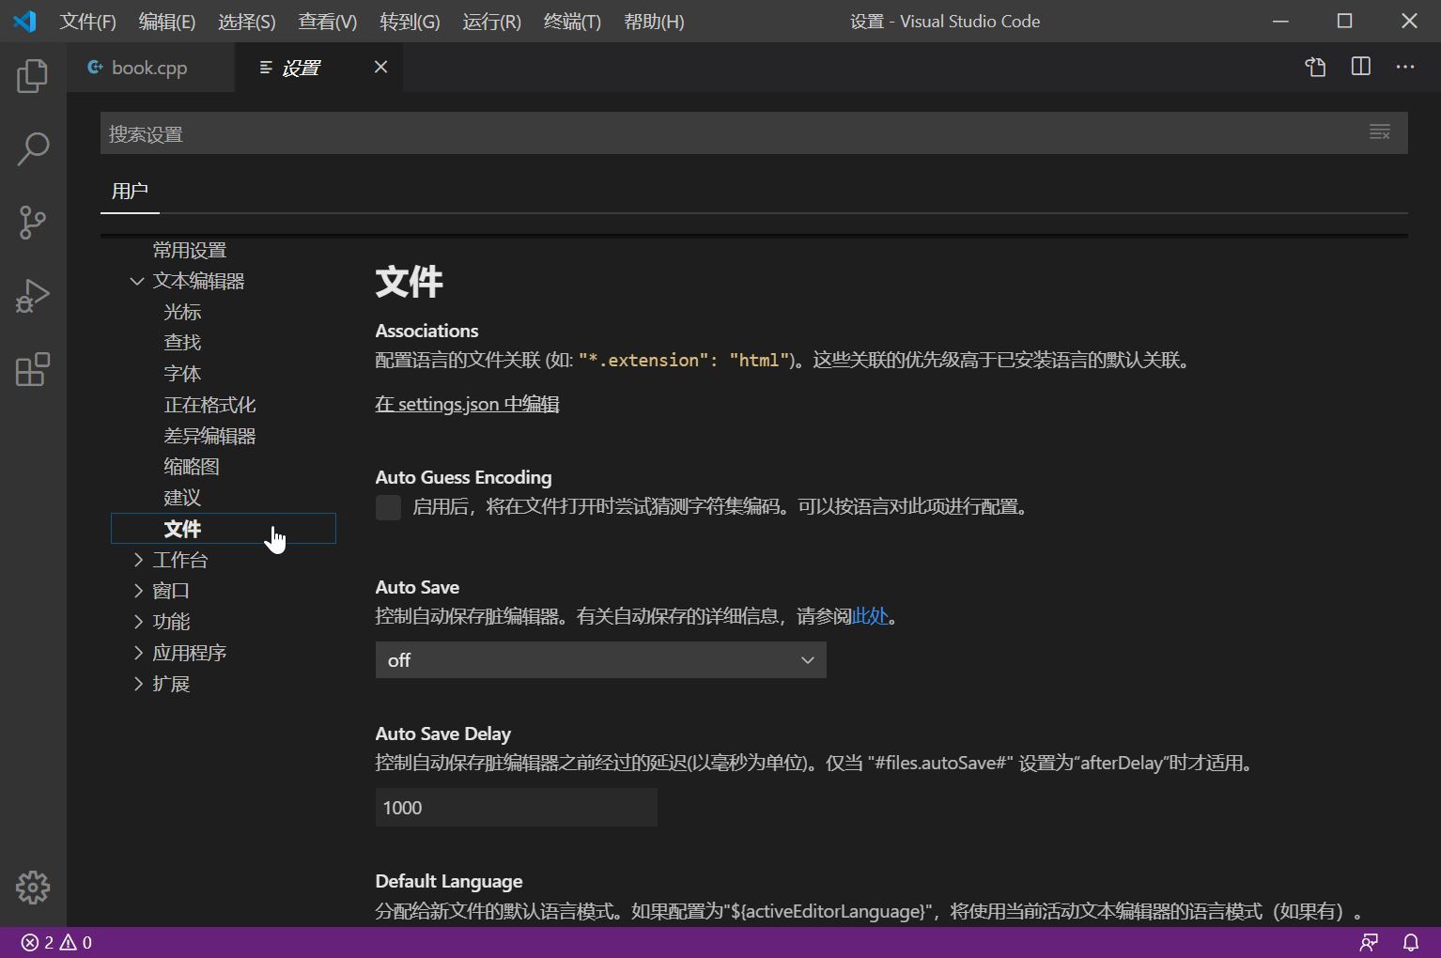Open the 帮助(H) menu
The width and height of the screenshot is (1441, 958).
click(x=654, y=22)
